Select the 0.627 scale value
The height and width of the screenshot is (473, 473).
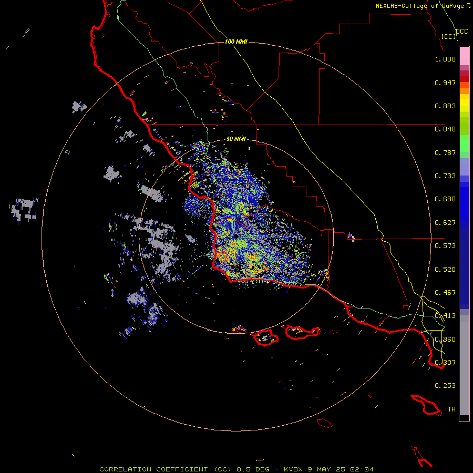point(445,223)
